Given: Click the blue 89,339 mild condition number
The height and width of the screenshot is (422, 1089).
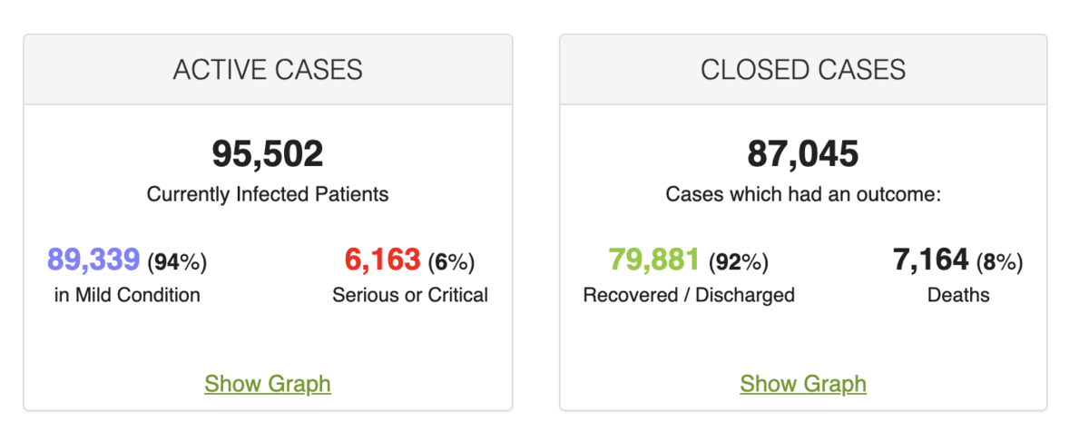Looking at the screenshot, I should 93,261.
